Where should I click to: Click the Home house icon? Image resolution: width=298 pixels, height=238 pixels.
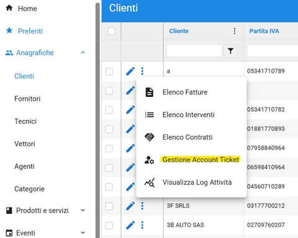pos(9,8)
